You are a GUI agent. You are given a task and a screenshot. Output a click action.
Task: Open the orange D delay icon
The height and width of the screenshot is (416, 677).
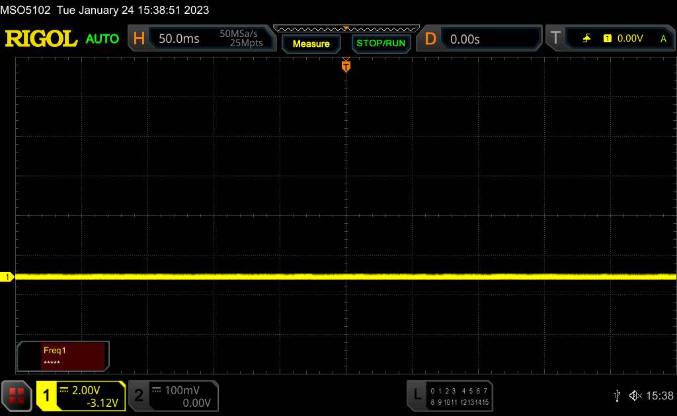430,39
